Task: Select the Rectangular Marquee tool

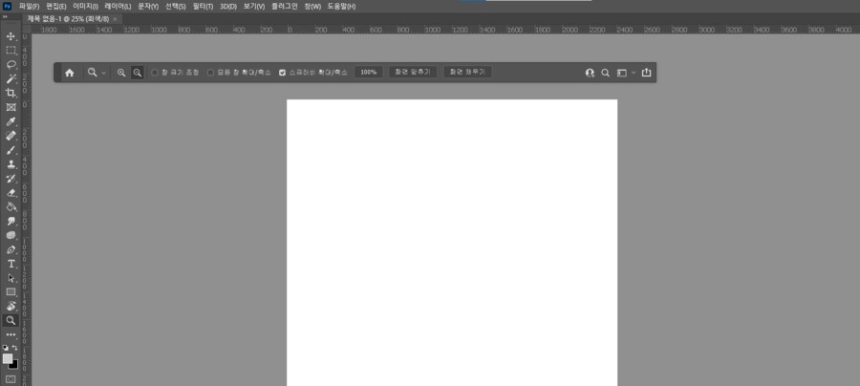Action: (11, 51)
